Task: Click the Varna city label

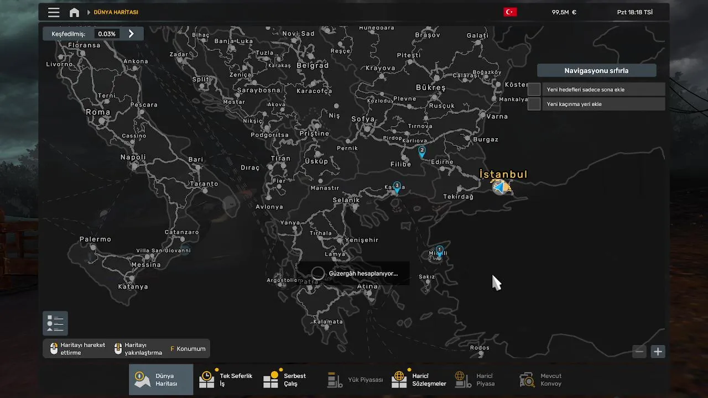Action: click(x=497, y=117)
